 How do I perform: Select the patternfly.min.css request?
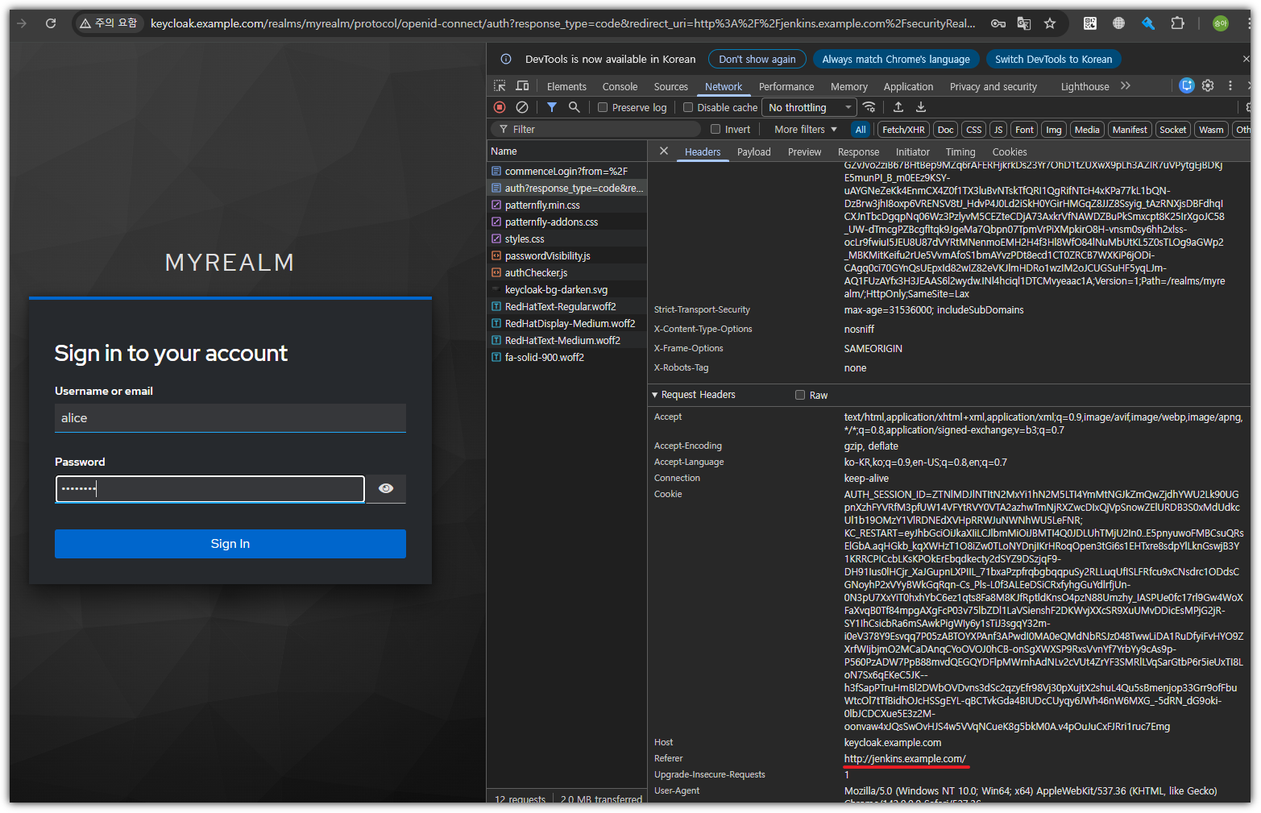567,205
